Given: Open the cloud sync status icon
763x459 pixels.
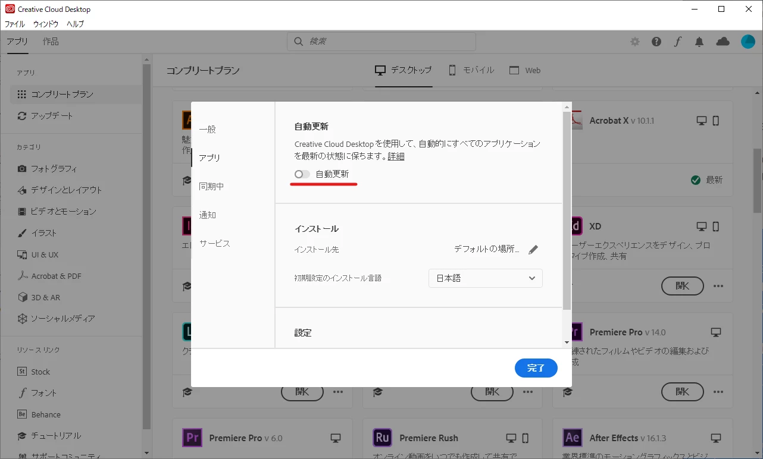Looking at the screenshot, I should tap(723, 42).
